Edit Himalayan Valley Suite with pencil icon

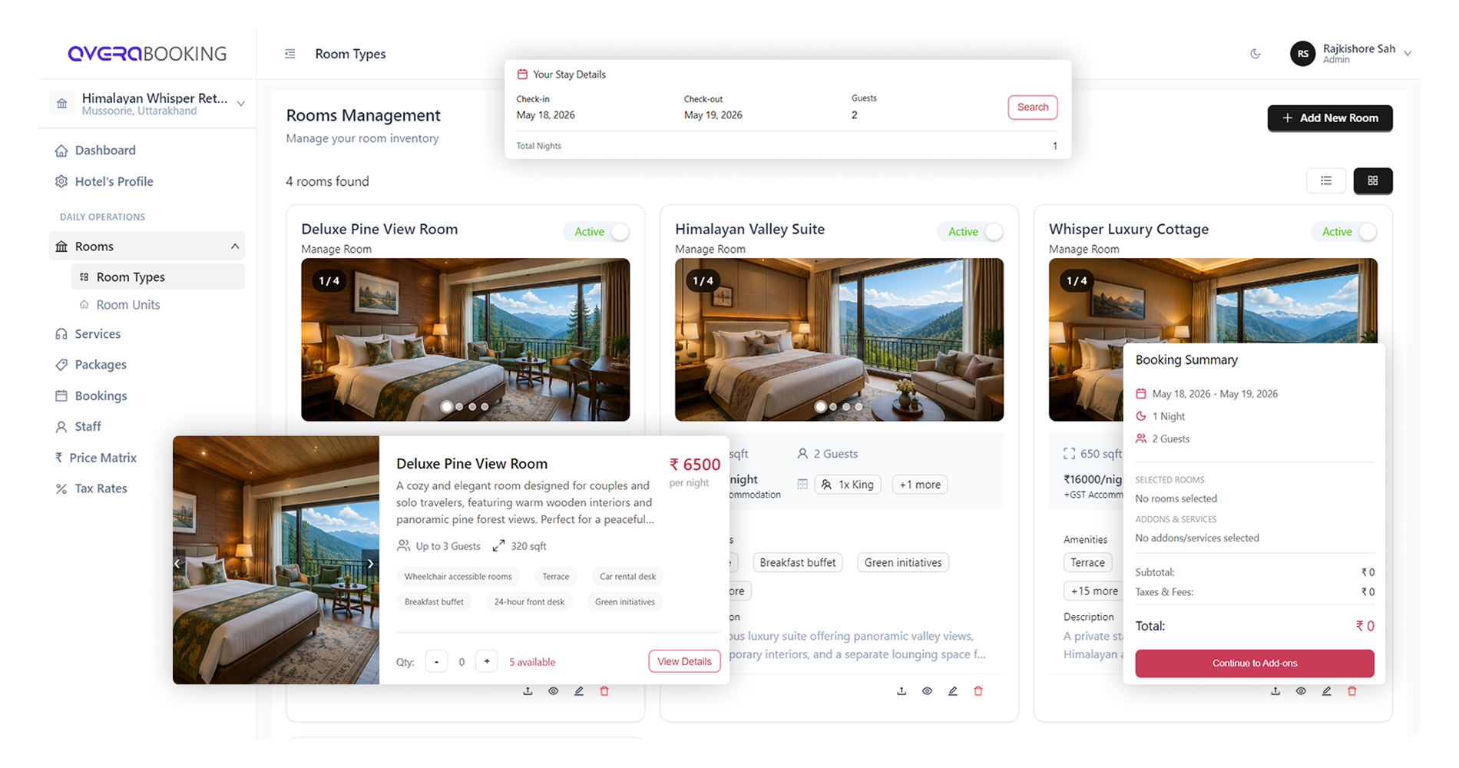pyautogui.click(x=953, y=691)
